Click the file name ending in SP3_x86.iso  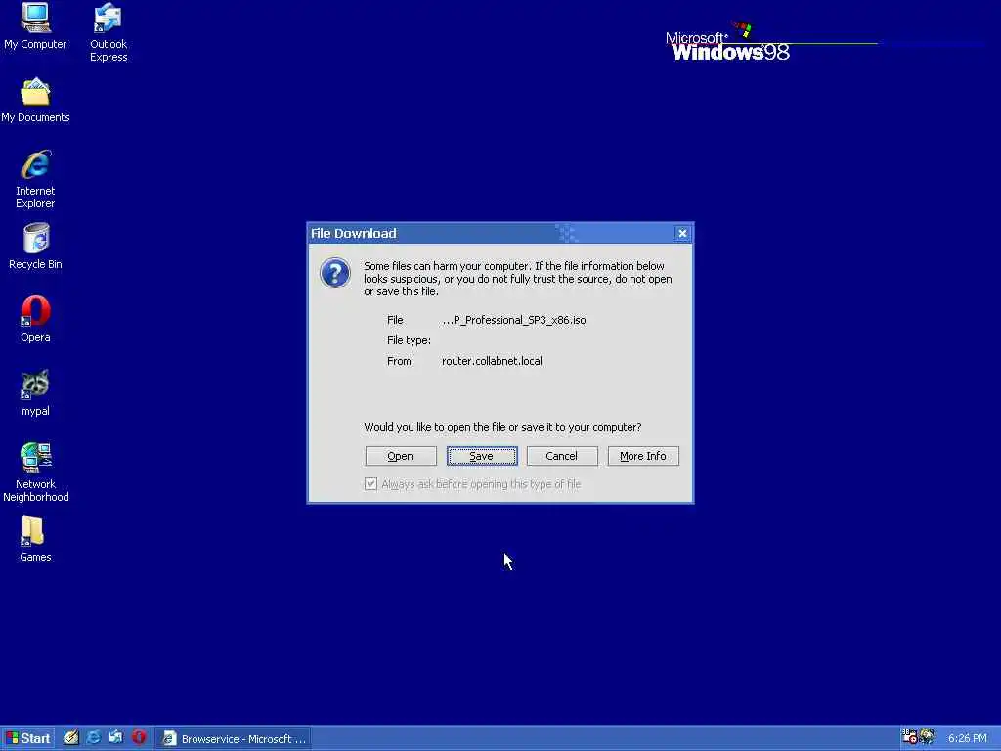tap(513, 320)
